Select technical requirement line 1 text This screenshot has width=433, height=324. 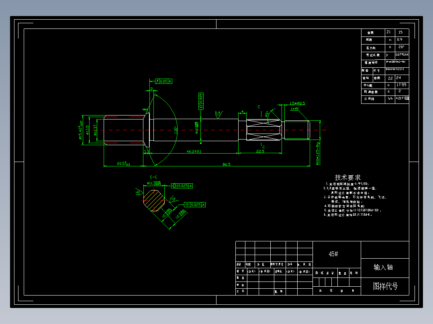pyautogui.click(x=347, y=184)
